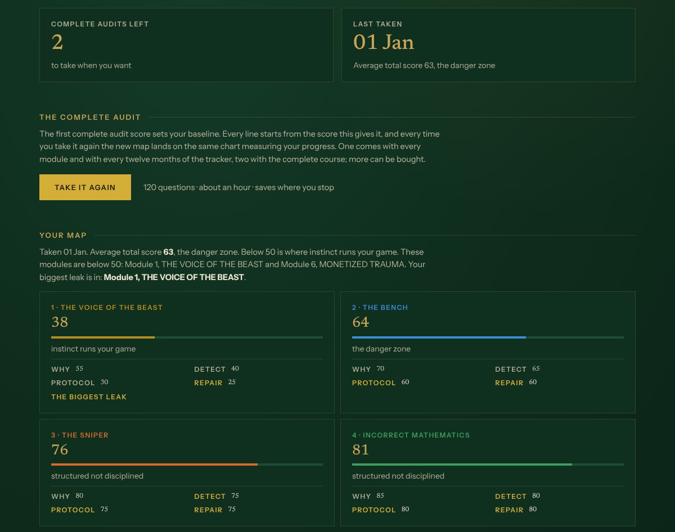Click THE BIGGEST LEAK label

pos(89,397)
